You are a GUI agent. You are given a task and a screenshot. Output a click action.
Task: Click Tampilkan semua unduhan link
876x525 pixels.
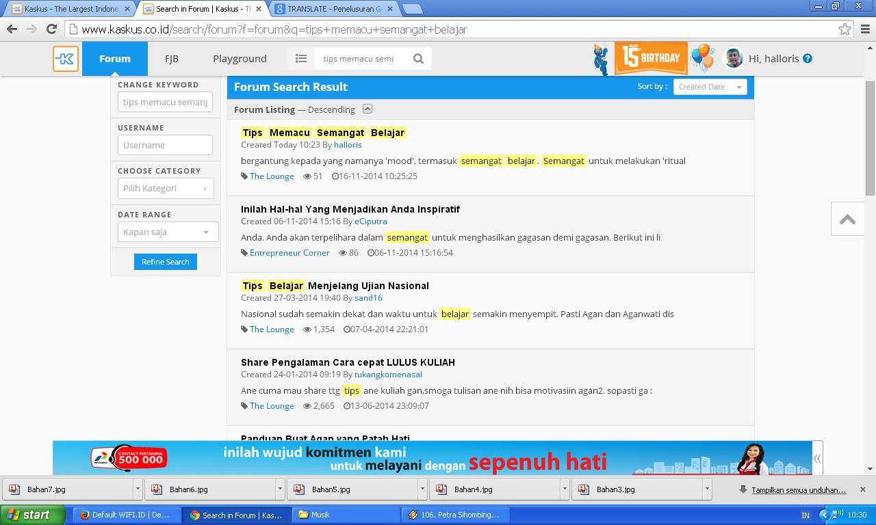click(799, 490)
